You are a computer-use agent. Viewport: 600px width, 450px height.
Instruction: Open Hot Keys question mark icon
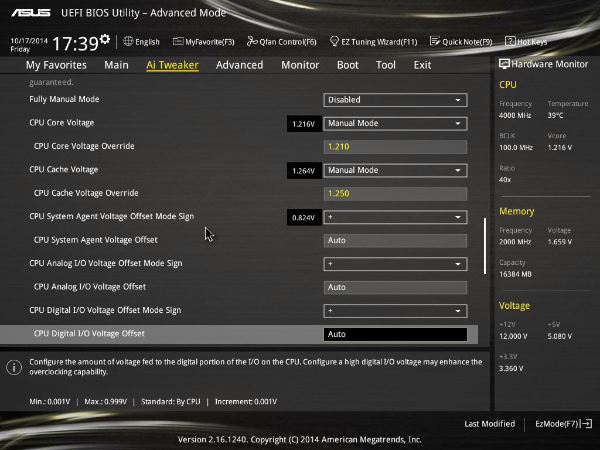pyautogui.click(x=510, y=41)
